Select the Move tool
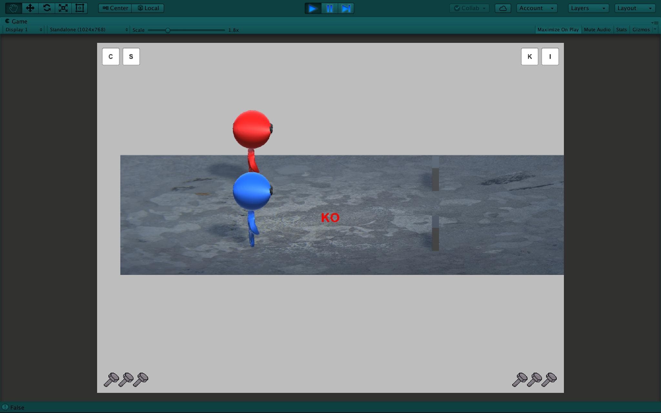661x413 pixels. coord(30,8)
